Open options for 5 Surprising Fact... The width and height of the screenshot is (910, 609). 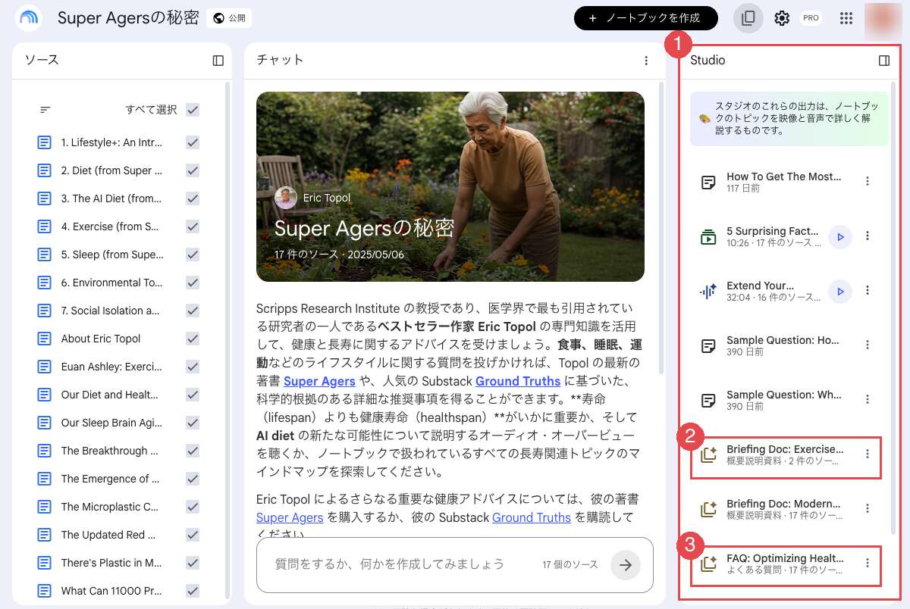click(x=868, y=236)
